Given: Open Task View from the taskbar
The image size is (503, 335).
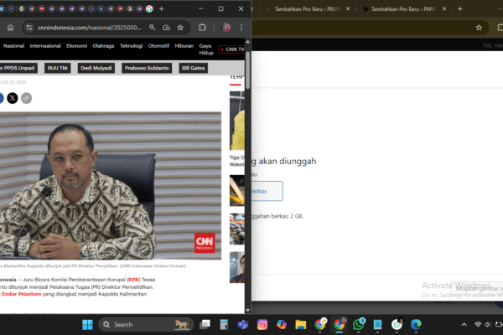Looking at the screenshot, I should (x=205, y=325).
